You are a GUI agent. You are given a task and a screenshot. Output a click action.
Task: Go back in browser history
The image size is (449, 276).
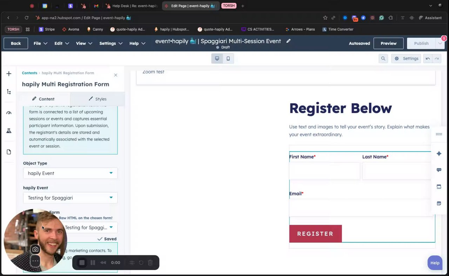coord(8,18)
